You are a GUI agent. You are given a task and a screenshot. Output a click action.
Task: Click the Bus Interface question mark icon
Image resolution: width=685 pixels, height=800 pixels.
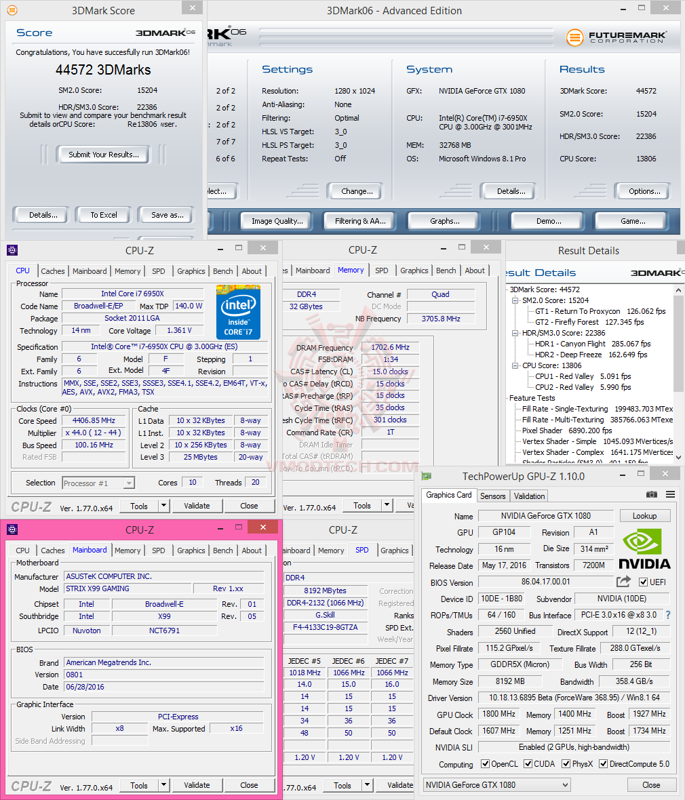point(668,616)
